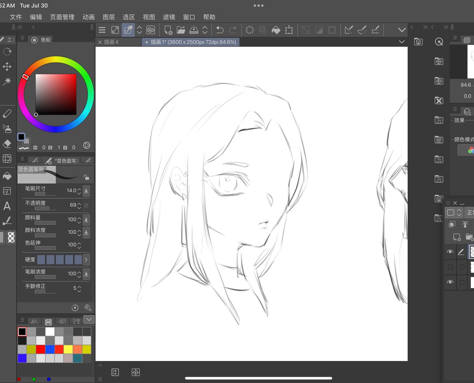The height and width of the screenshot is (383, 474).
Task: Open the 滤镜 menu
Action: (x=169, y=17)
